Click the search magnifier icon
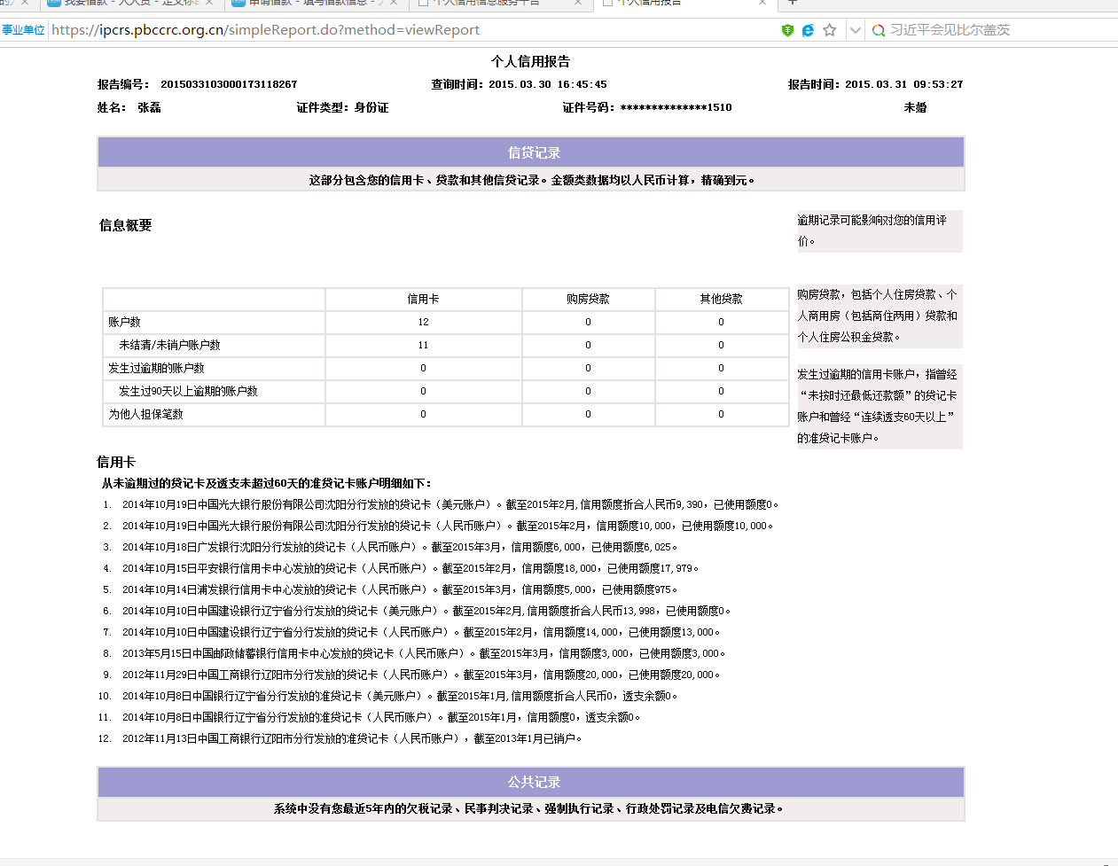The image size is (1118, 866). pos(879,30)
